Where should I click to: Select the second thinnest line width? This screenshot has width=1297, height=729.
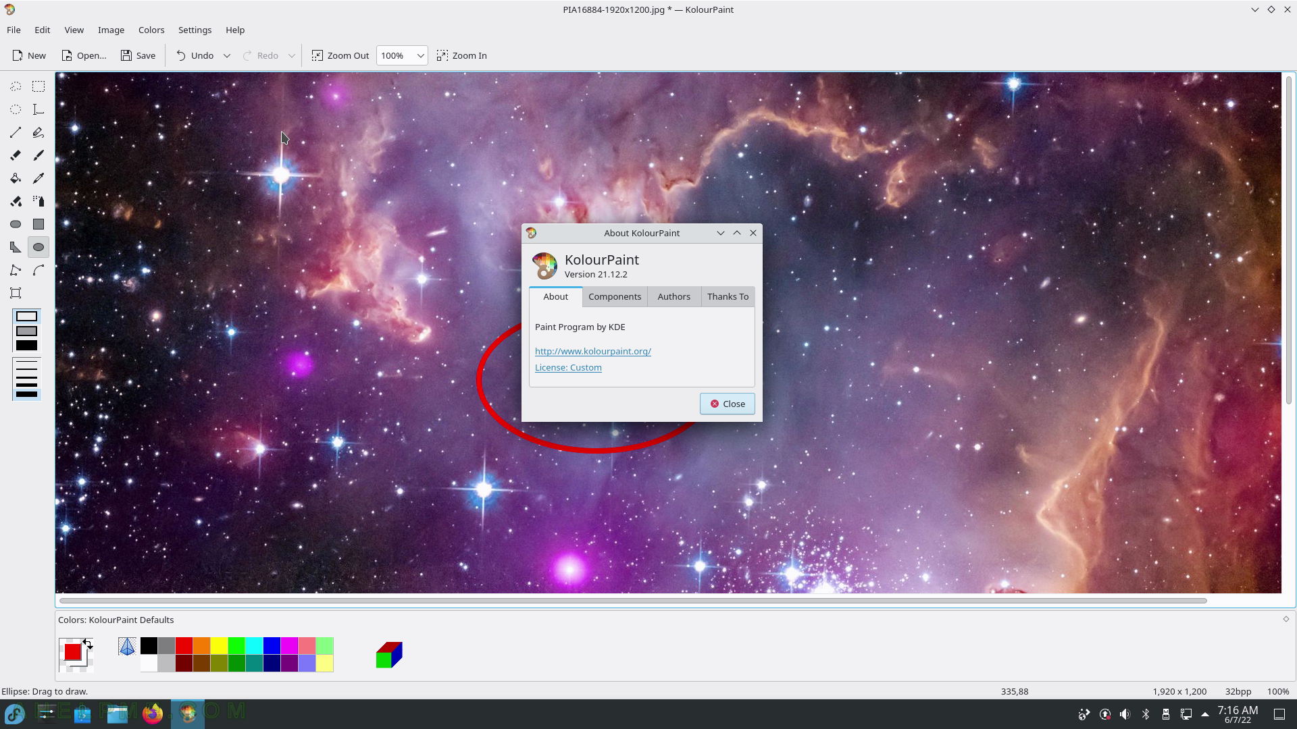(26, 370)
